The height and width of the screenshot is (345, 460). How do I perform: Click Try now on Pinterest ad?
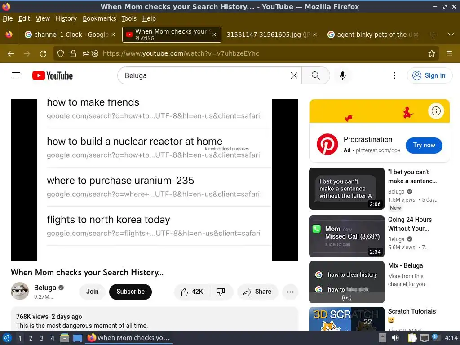point(424,145)
